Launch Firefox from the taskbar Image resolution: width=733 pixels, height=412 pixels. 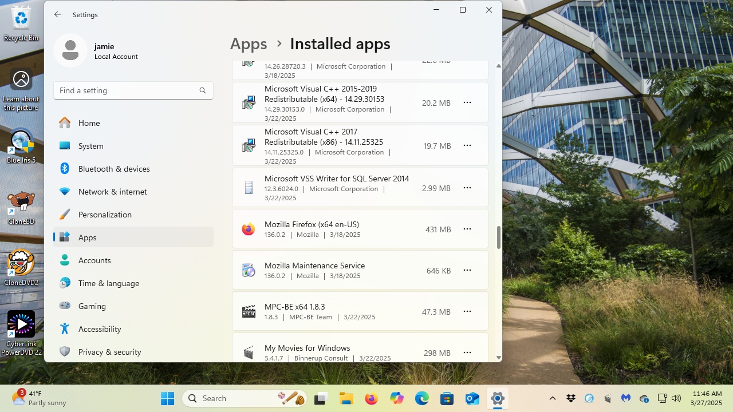point(371,398)
